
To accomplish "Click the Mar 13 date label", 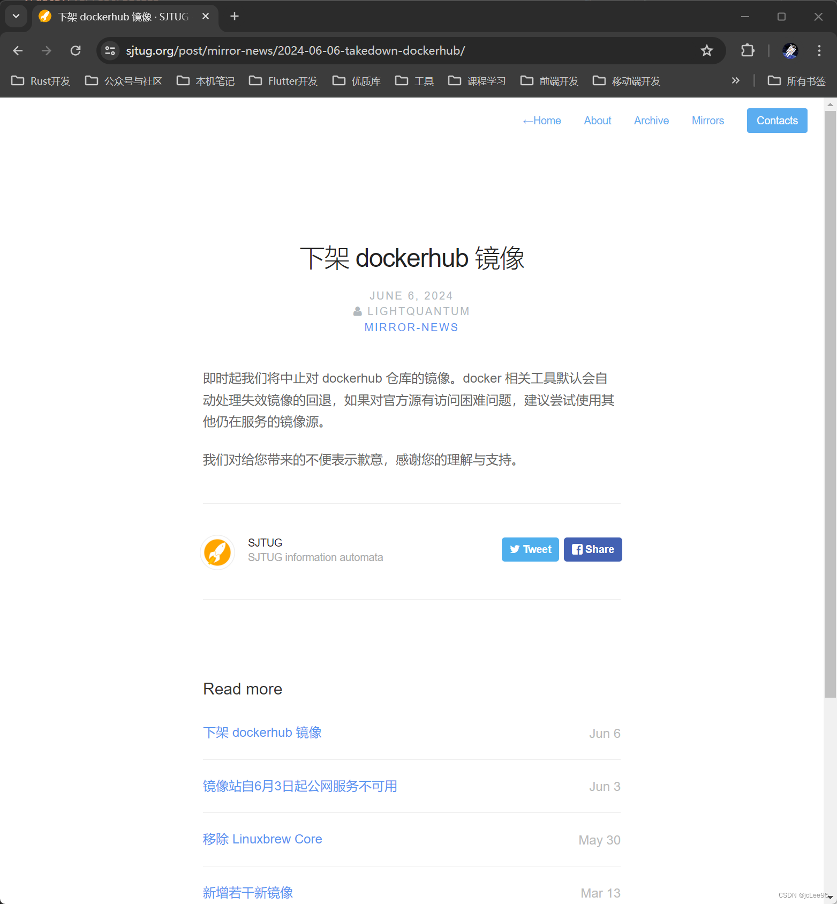I will [600, 893].
